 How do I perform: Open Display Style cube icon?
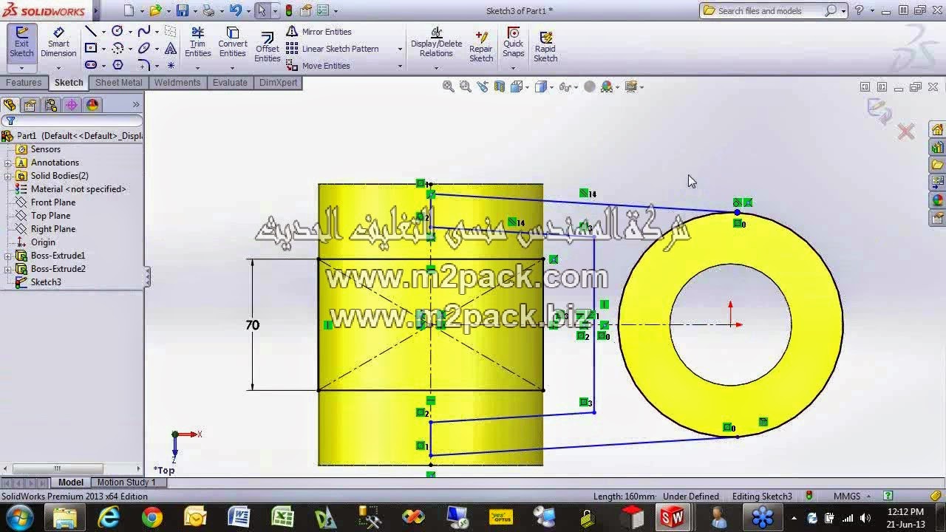coord(540,86)
